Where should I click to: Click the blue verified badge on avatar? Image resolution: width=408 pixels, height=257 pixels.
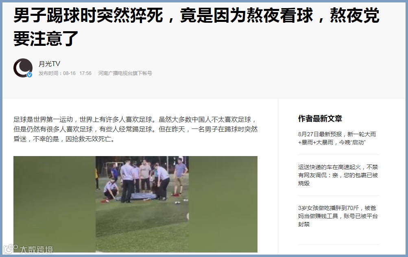pos(30,75)
